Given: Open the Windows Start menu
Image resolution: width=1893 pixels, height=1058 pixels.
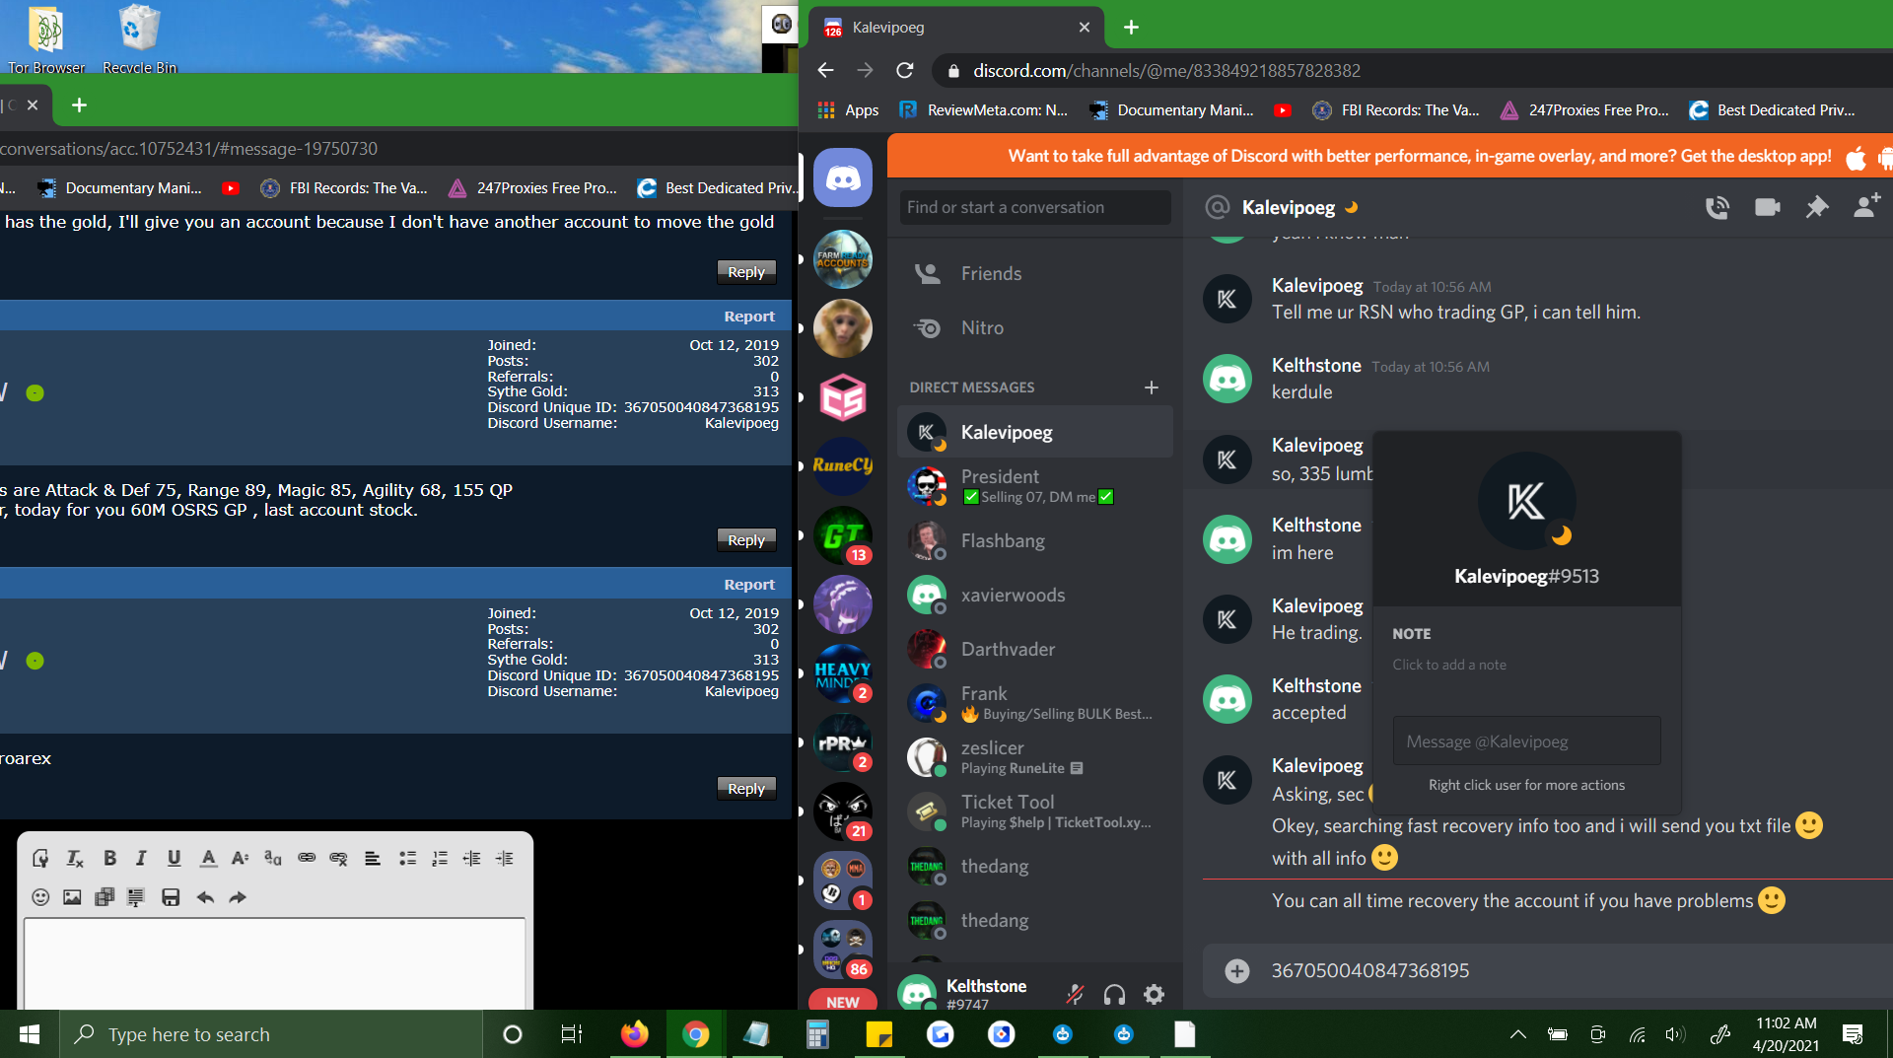Looking at the screenshot, I should pyautogui.click(x=30, y=1034).
